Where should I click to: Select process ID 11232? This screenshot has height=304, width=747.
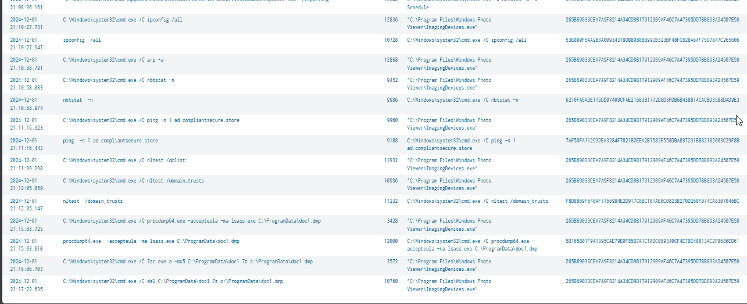pyautogui.click(x=391, y=201)
